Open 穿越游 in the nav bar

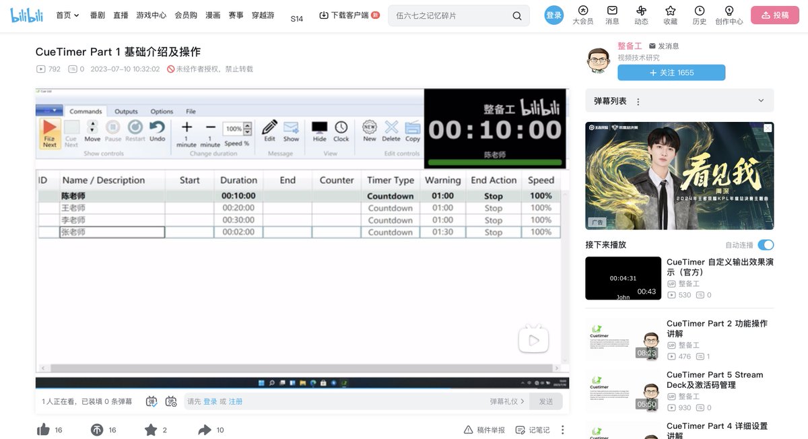[x=263, y=15]
